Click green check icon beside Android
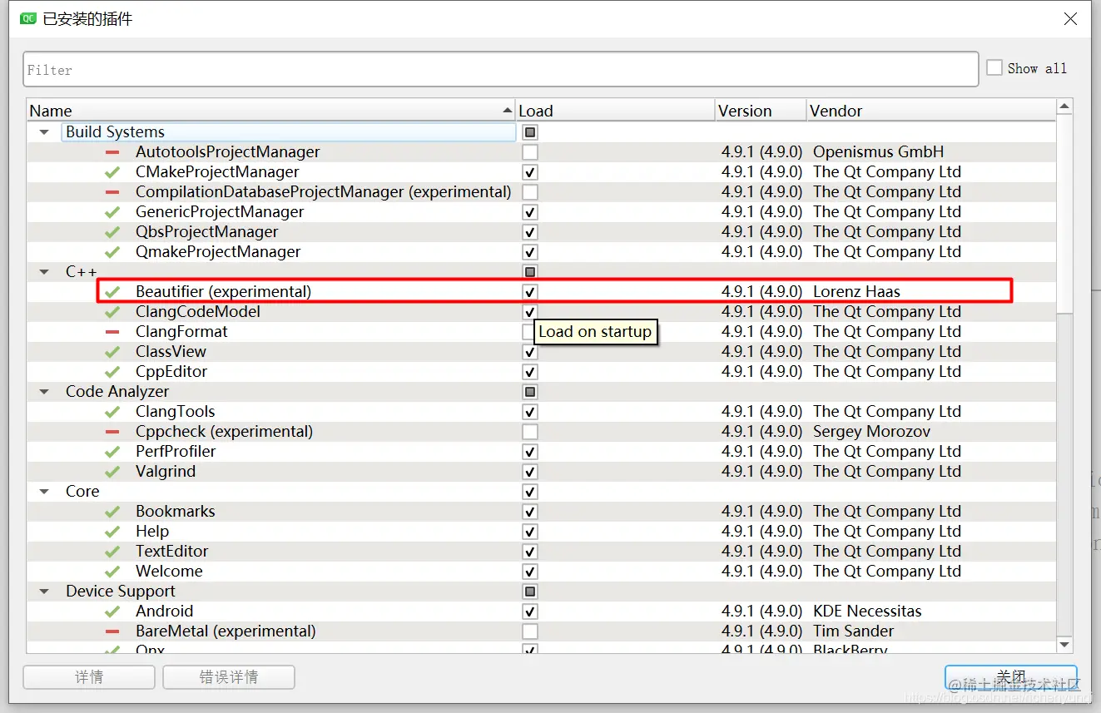1101x713 pixels. (112, 611)
